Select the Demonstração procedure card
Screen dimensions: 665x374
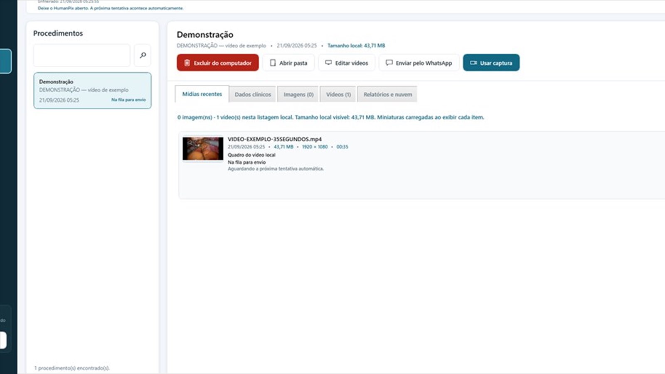[92, 91]
